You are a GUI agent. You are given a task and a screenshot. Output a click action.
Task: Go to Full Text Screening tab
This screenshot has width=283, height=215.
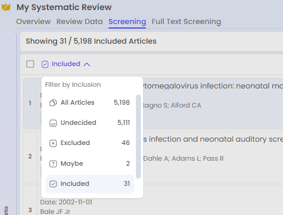point(186,22)
